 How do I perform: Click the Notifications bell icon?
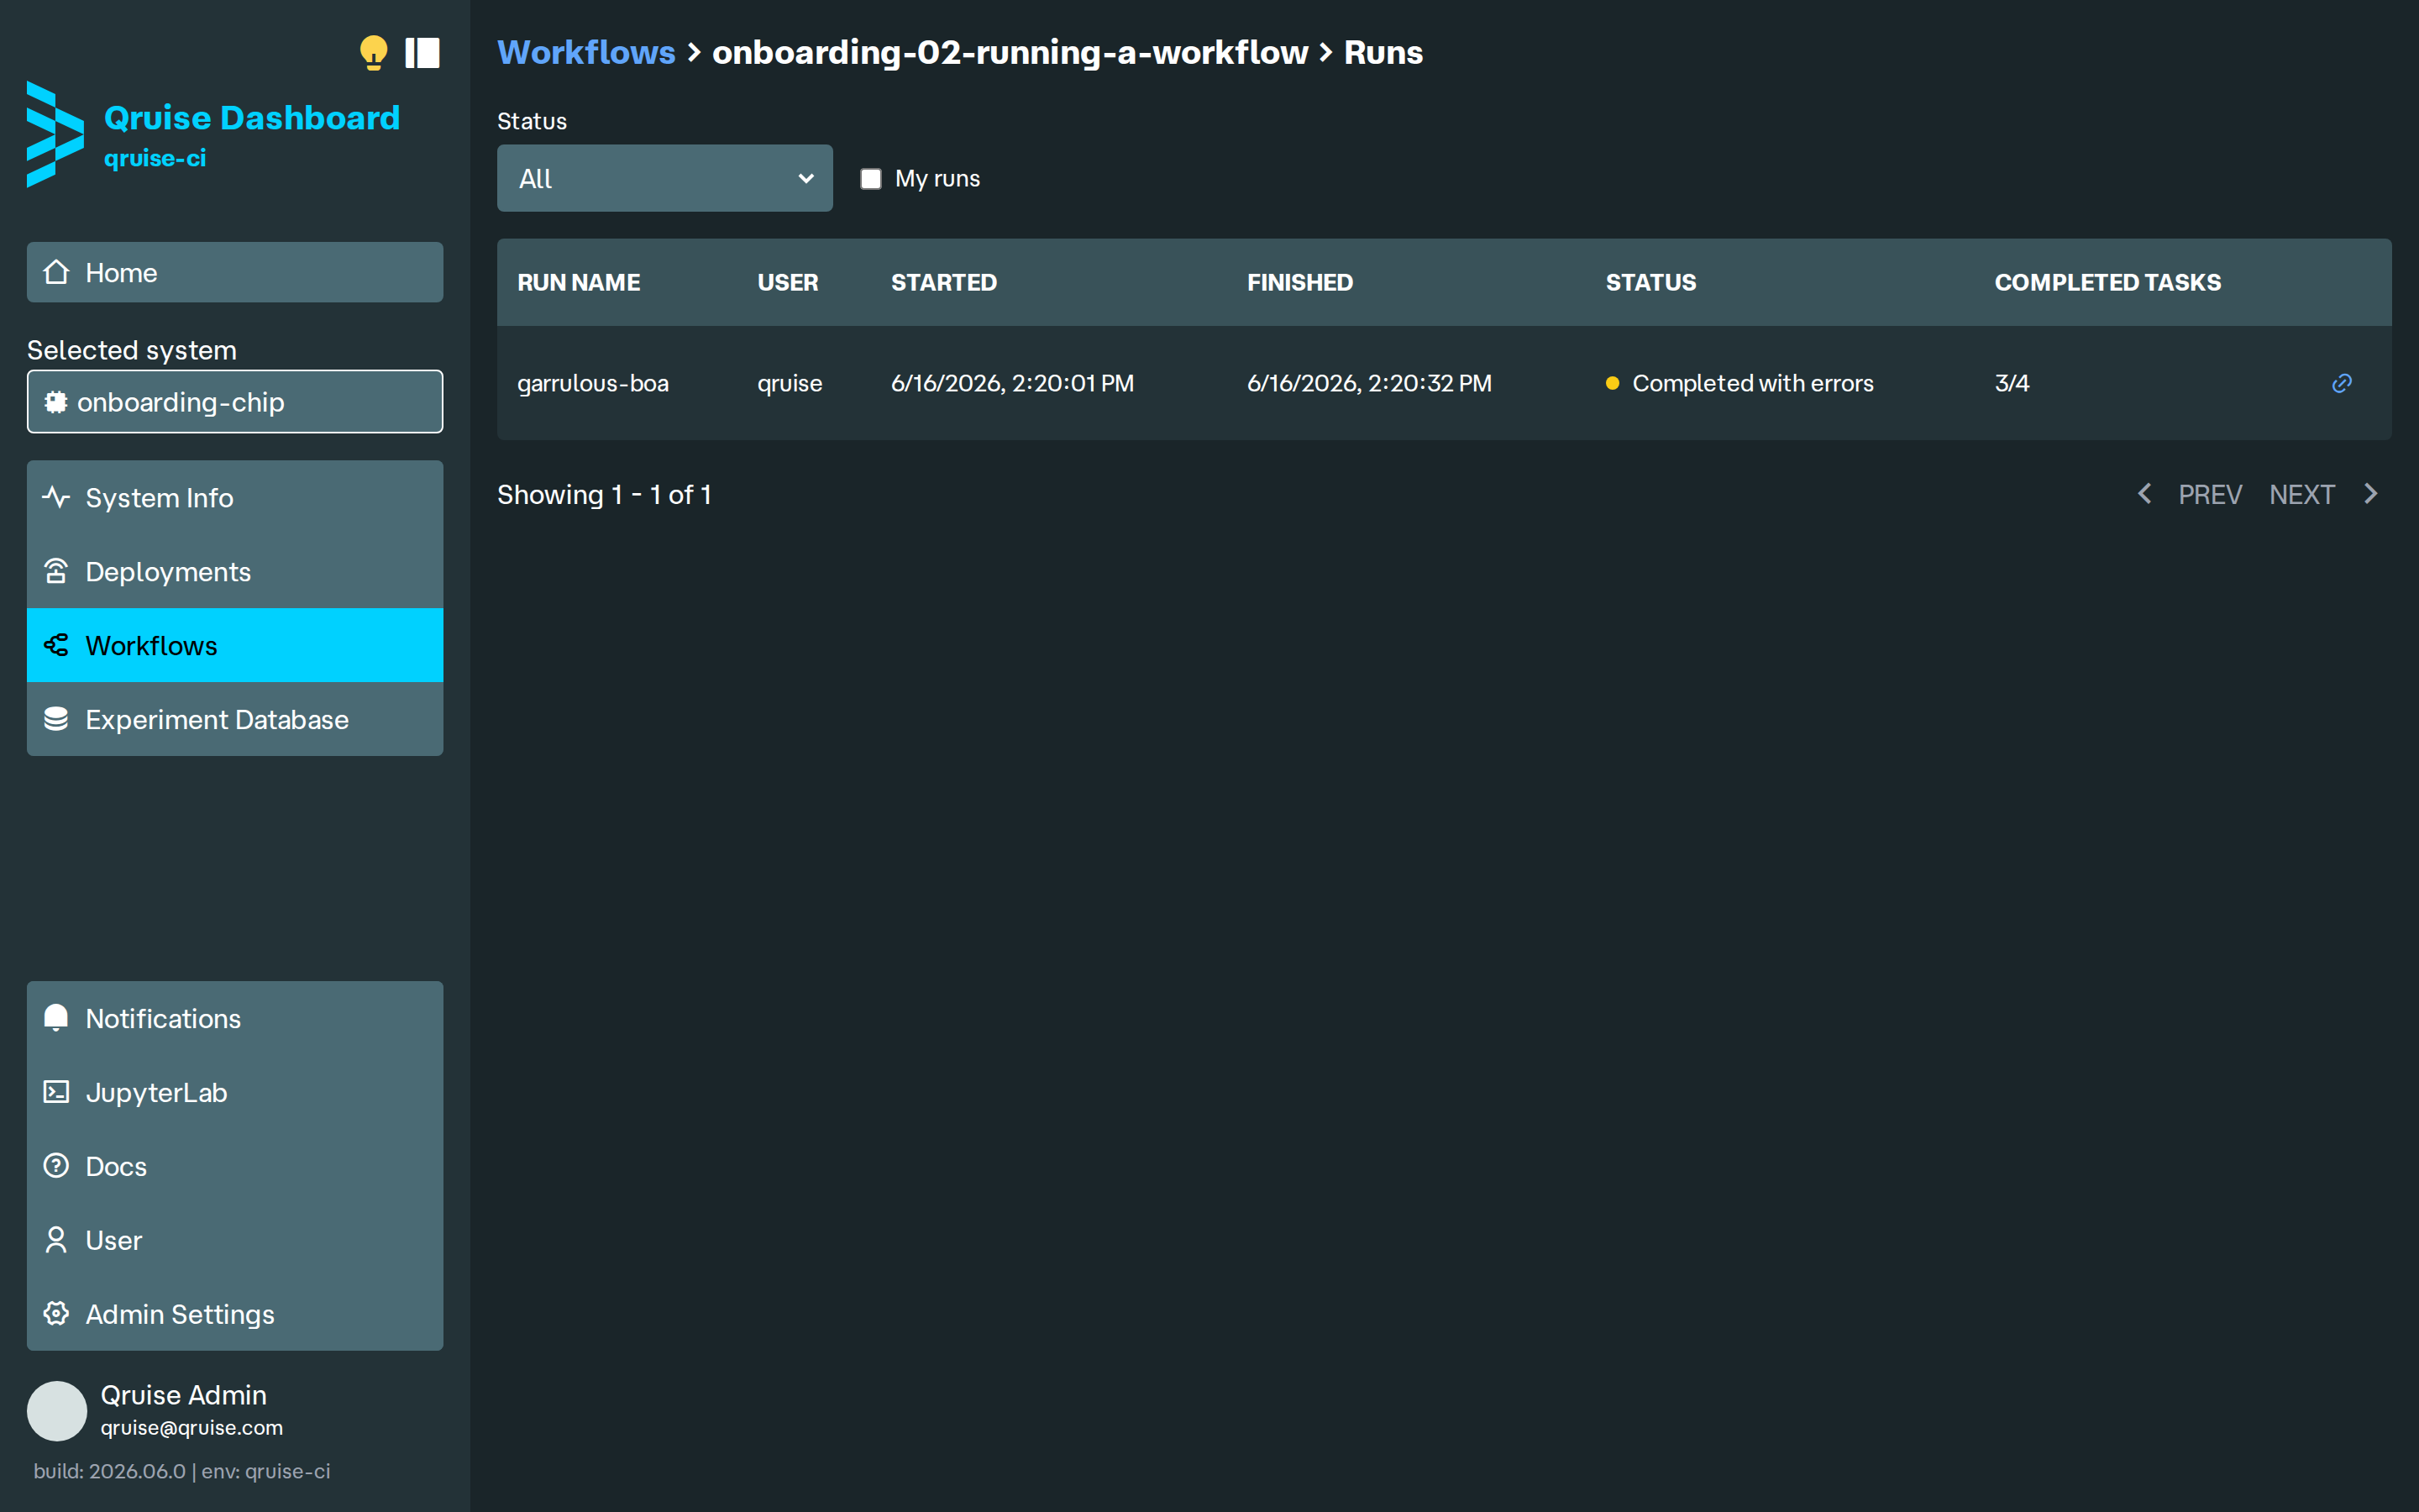pos(56,1018)
